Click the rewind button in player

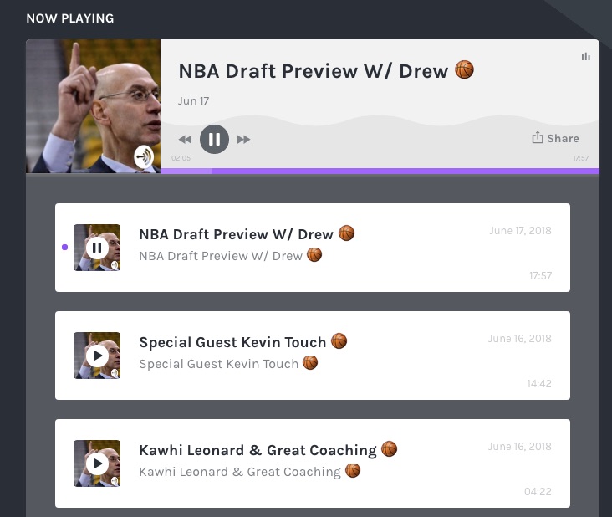pyautogui.click(x=185, y=140)
